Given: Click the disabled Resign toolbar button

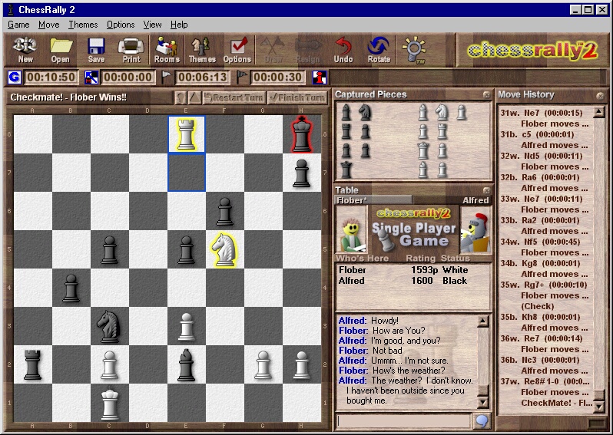Looking at the screenshot, I should coord(308,50).
